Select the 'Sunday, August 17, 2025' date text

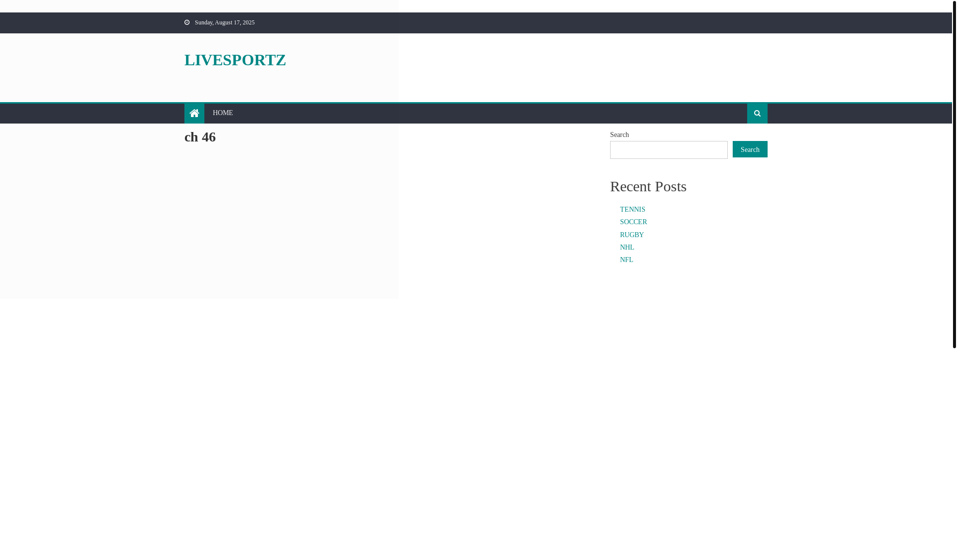pyautogui.click(x=225, y=22)
